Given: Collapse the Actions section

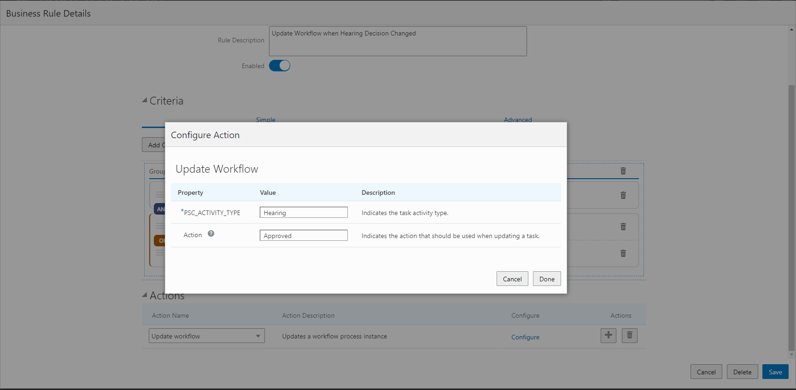Looking at the screenshot, I should [x=145, y=295].
